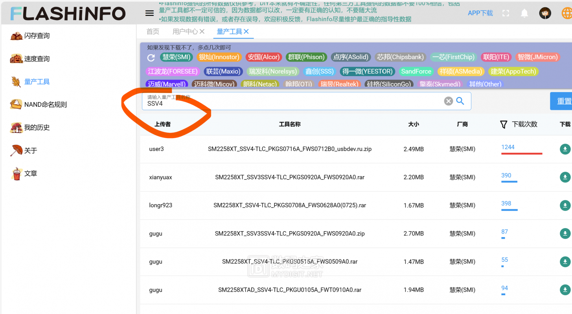Filter by 群联(Phison) vendor tag
Viewport: 572px width, 314px height.
pyautogui.click(x=306, y=57)
